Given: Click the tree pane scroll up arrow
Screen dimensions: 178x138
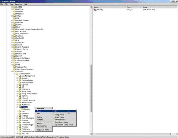Looking at the screenshot, I should (x=91, y=7).
